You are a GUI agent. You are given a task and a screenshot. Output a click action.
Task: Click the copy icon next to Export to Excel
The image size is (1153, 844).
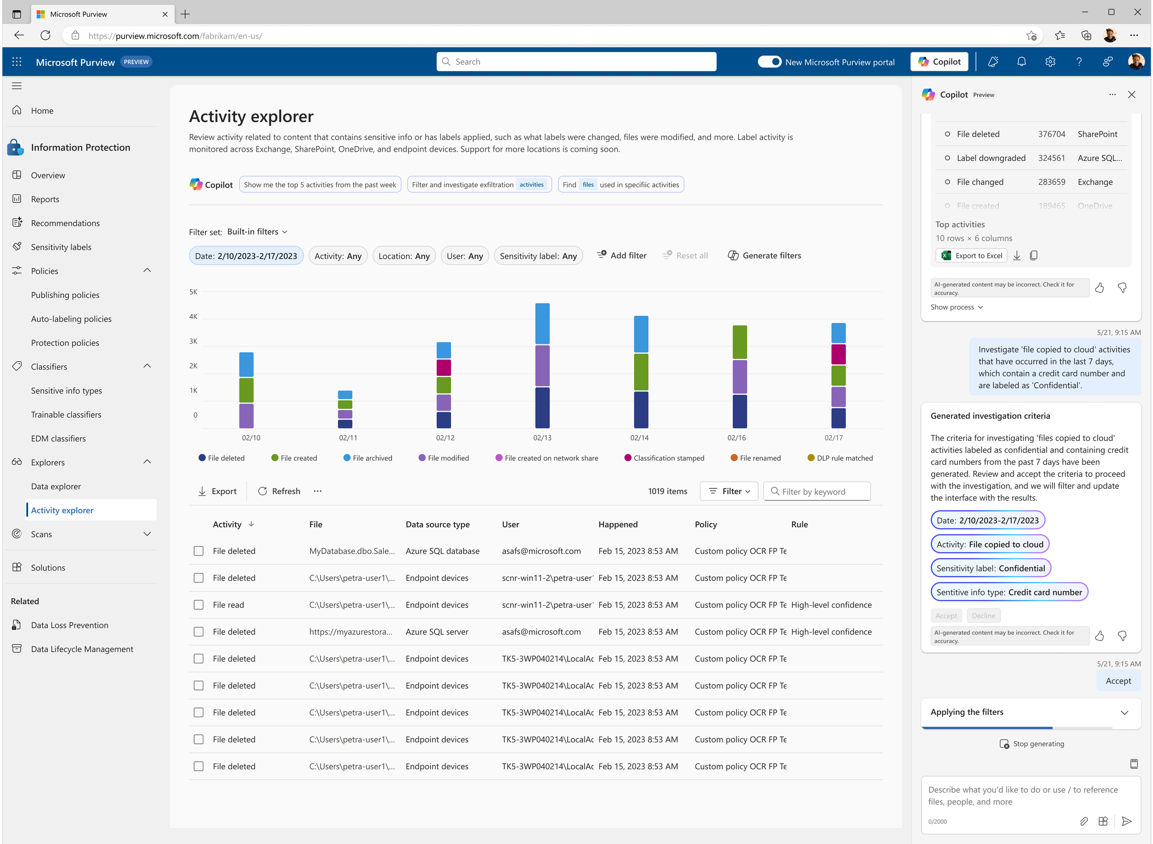click(1034, 256)
